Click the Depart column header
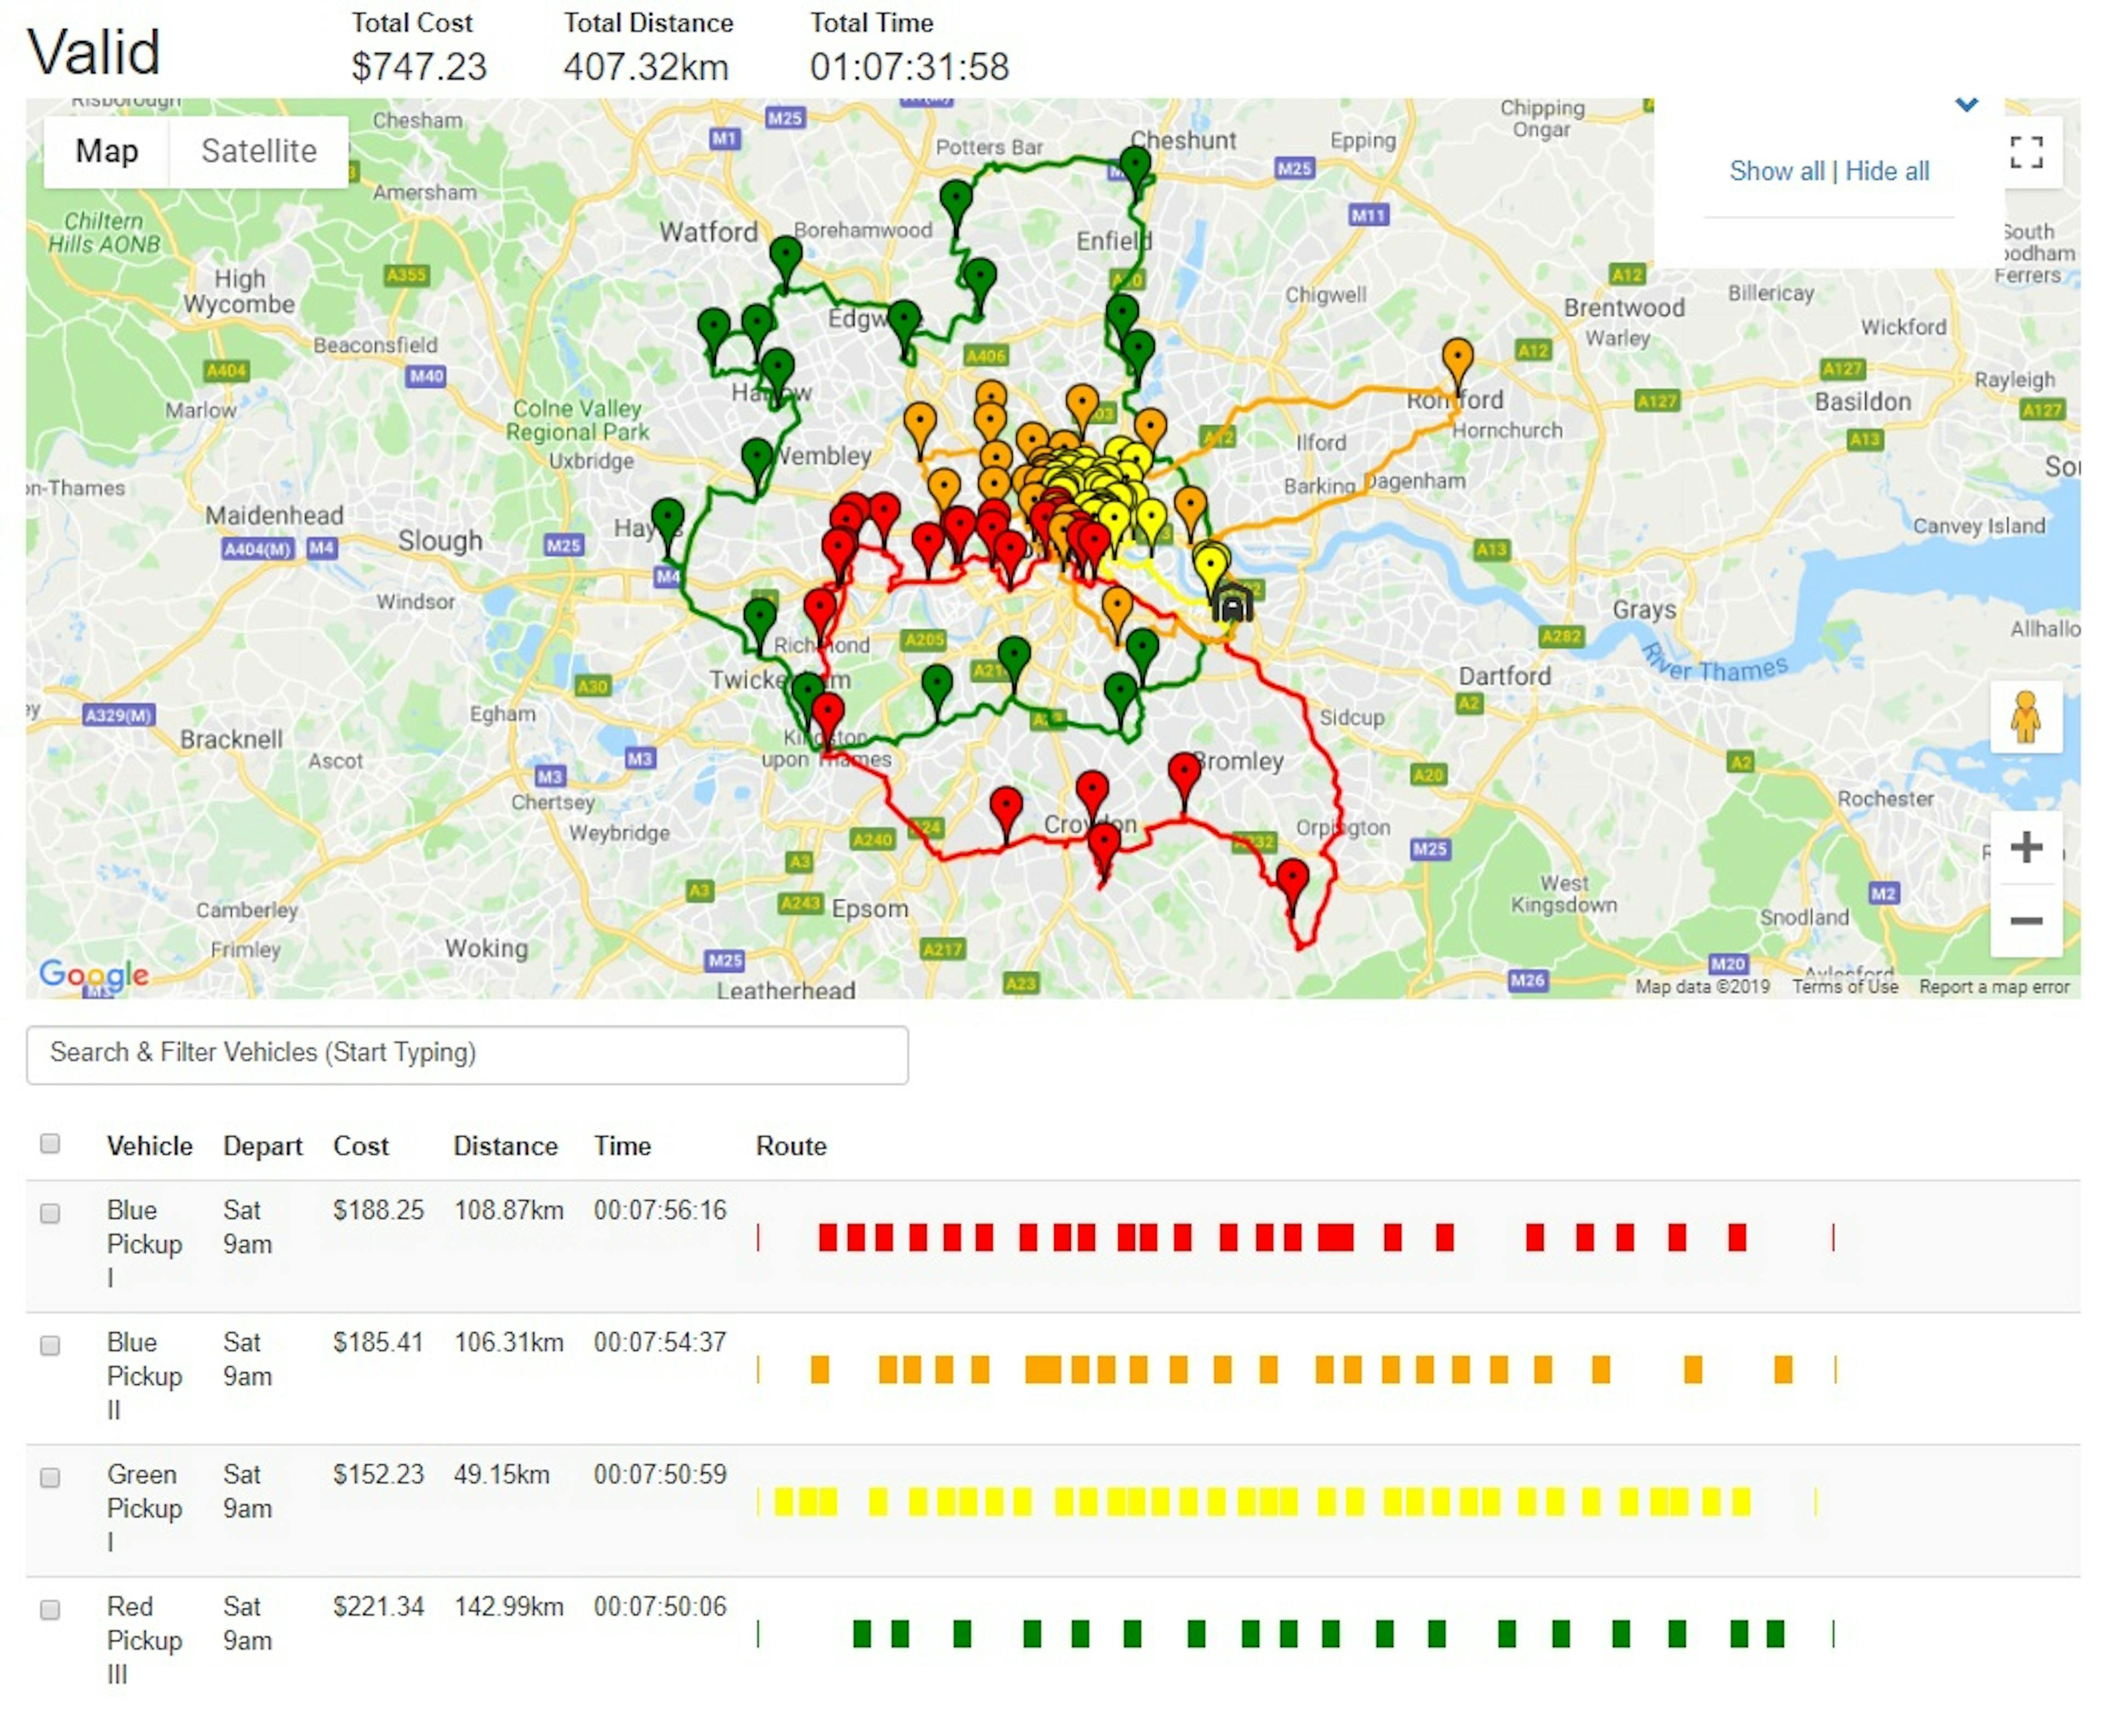This screenshot has height=1736, width=2101. click(x=262, y=1146)
